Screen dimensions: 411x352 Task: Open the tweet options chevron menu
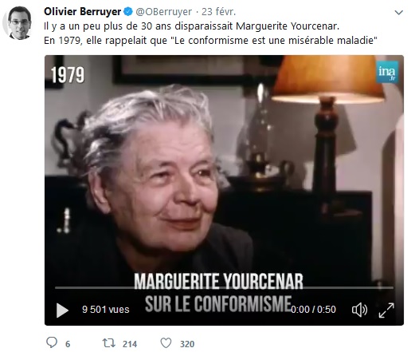(x=399, y=12)
